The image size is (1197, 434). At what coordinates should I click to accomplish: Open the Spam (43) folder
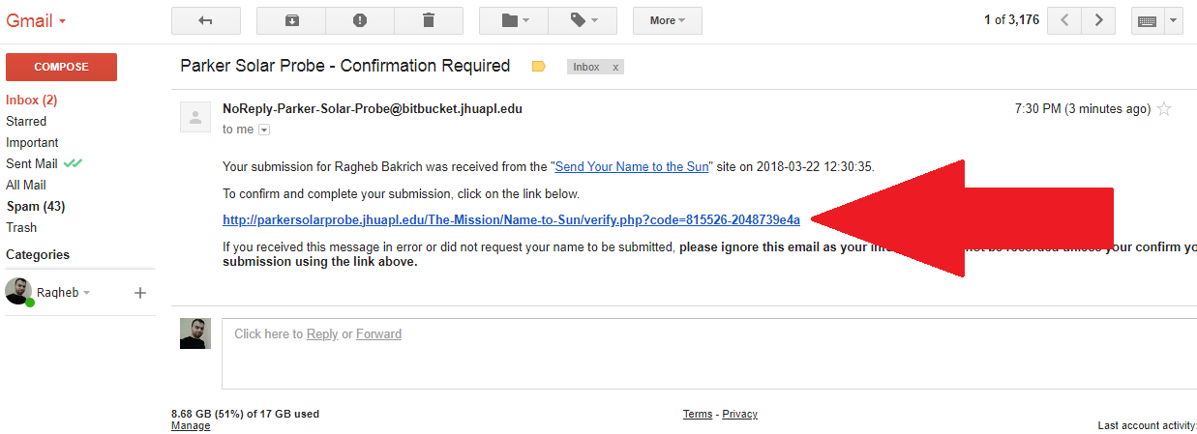click(x=35, y=206)
